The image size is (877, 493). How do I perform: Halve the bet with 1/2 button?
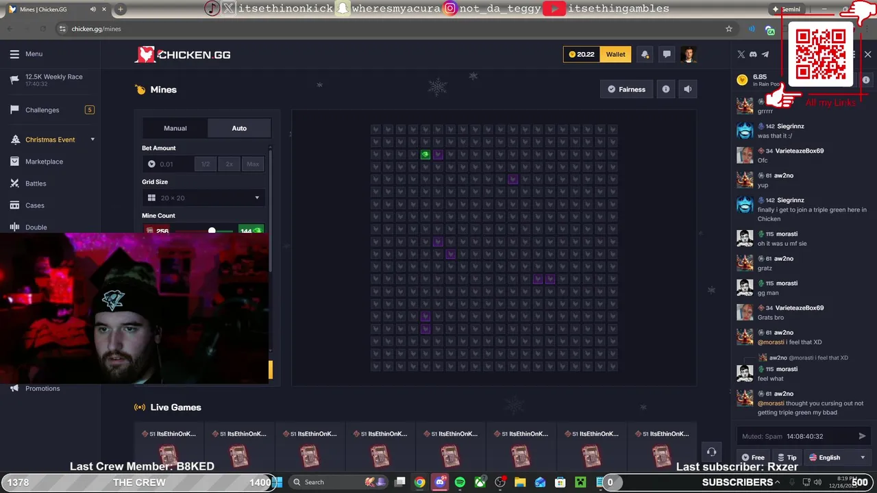(206, 164)
